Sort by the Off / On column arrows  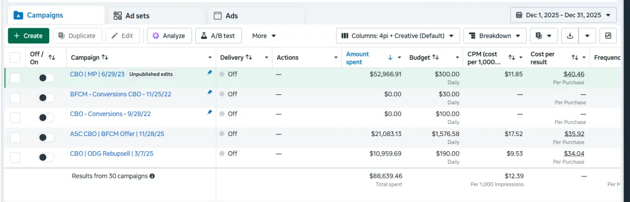pyautogui.click(x=51, y=57)
